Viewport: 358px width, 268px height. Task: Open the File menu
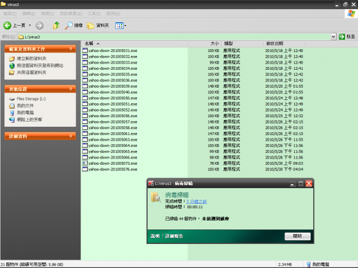click(x=10, y=13)
